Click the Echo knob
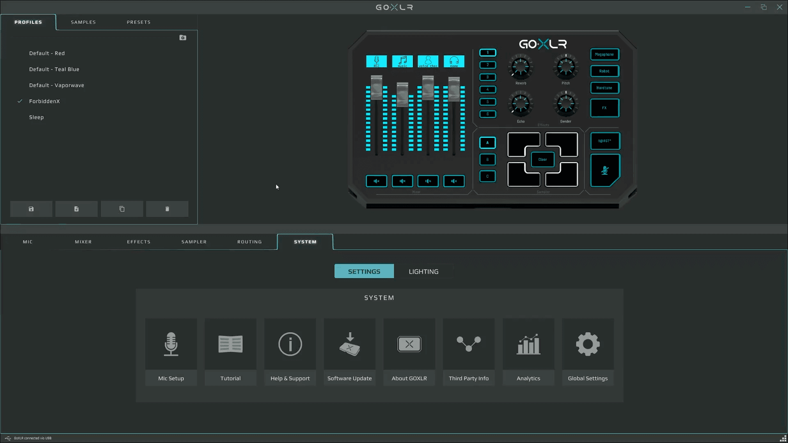788x443 pixels. (x=520, y=104)
